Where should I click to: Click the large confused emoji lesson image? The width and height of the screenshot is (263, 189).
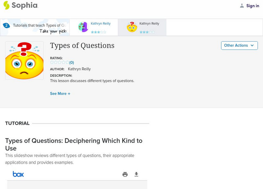tap(24, 61)
